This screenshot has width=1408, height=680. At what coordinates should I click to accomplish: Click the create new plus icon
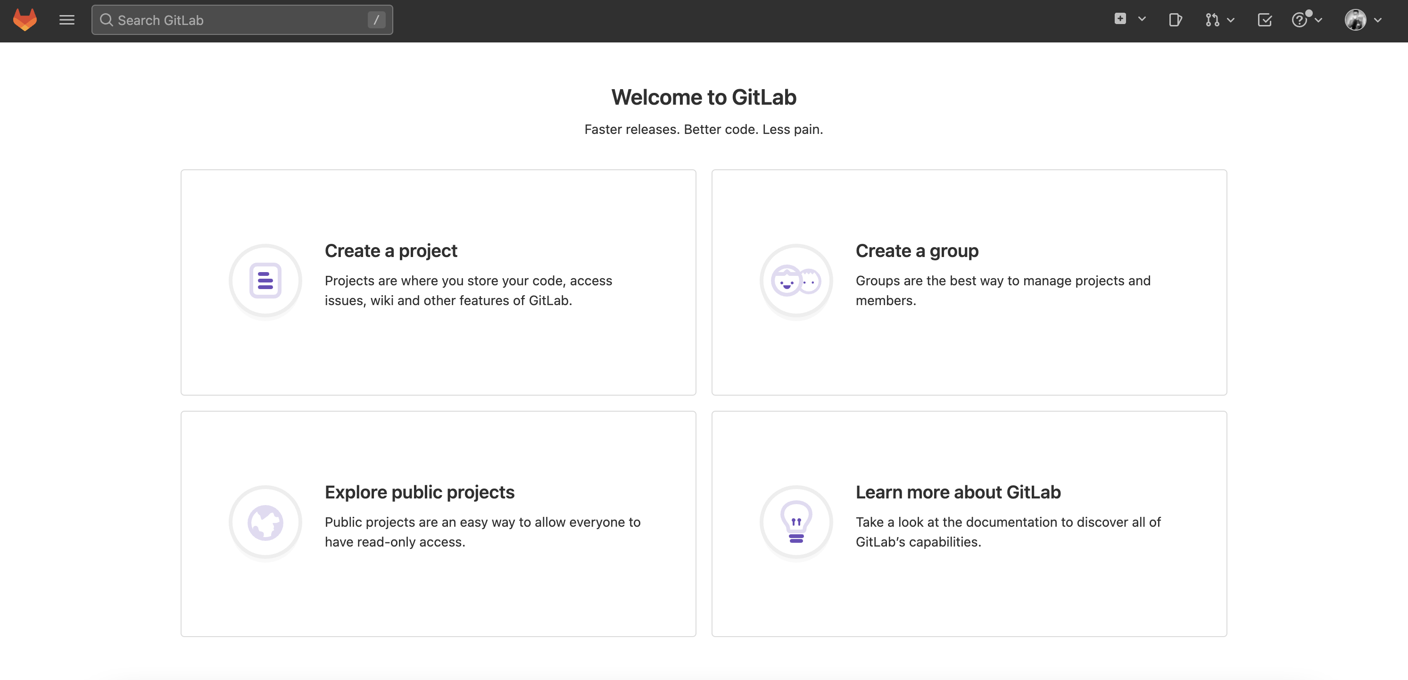pos(1120,19)
